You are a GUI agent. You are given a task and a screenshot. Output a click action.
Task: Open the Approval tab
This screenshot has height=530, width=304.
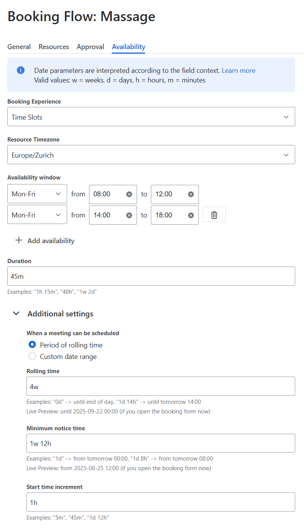point(90,47)
